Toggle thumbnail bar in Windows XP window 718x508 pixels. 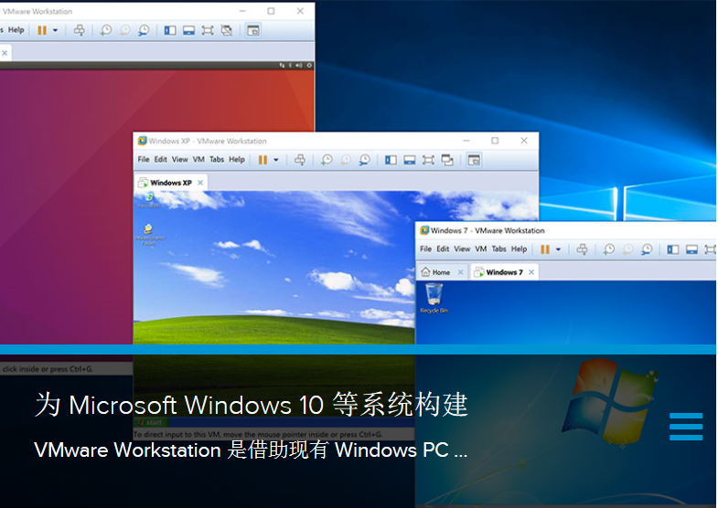coord(410,160)
